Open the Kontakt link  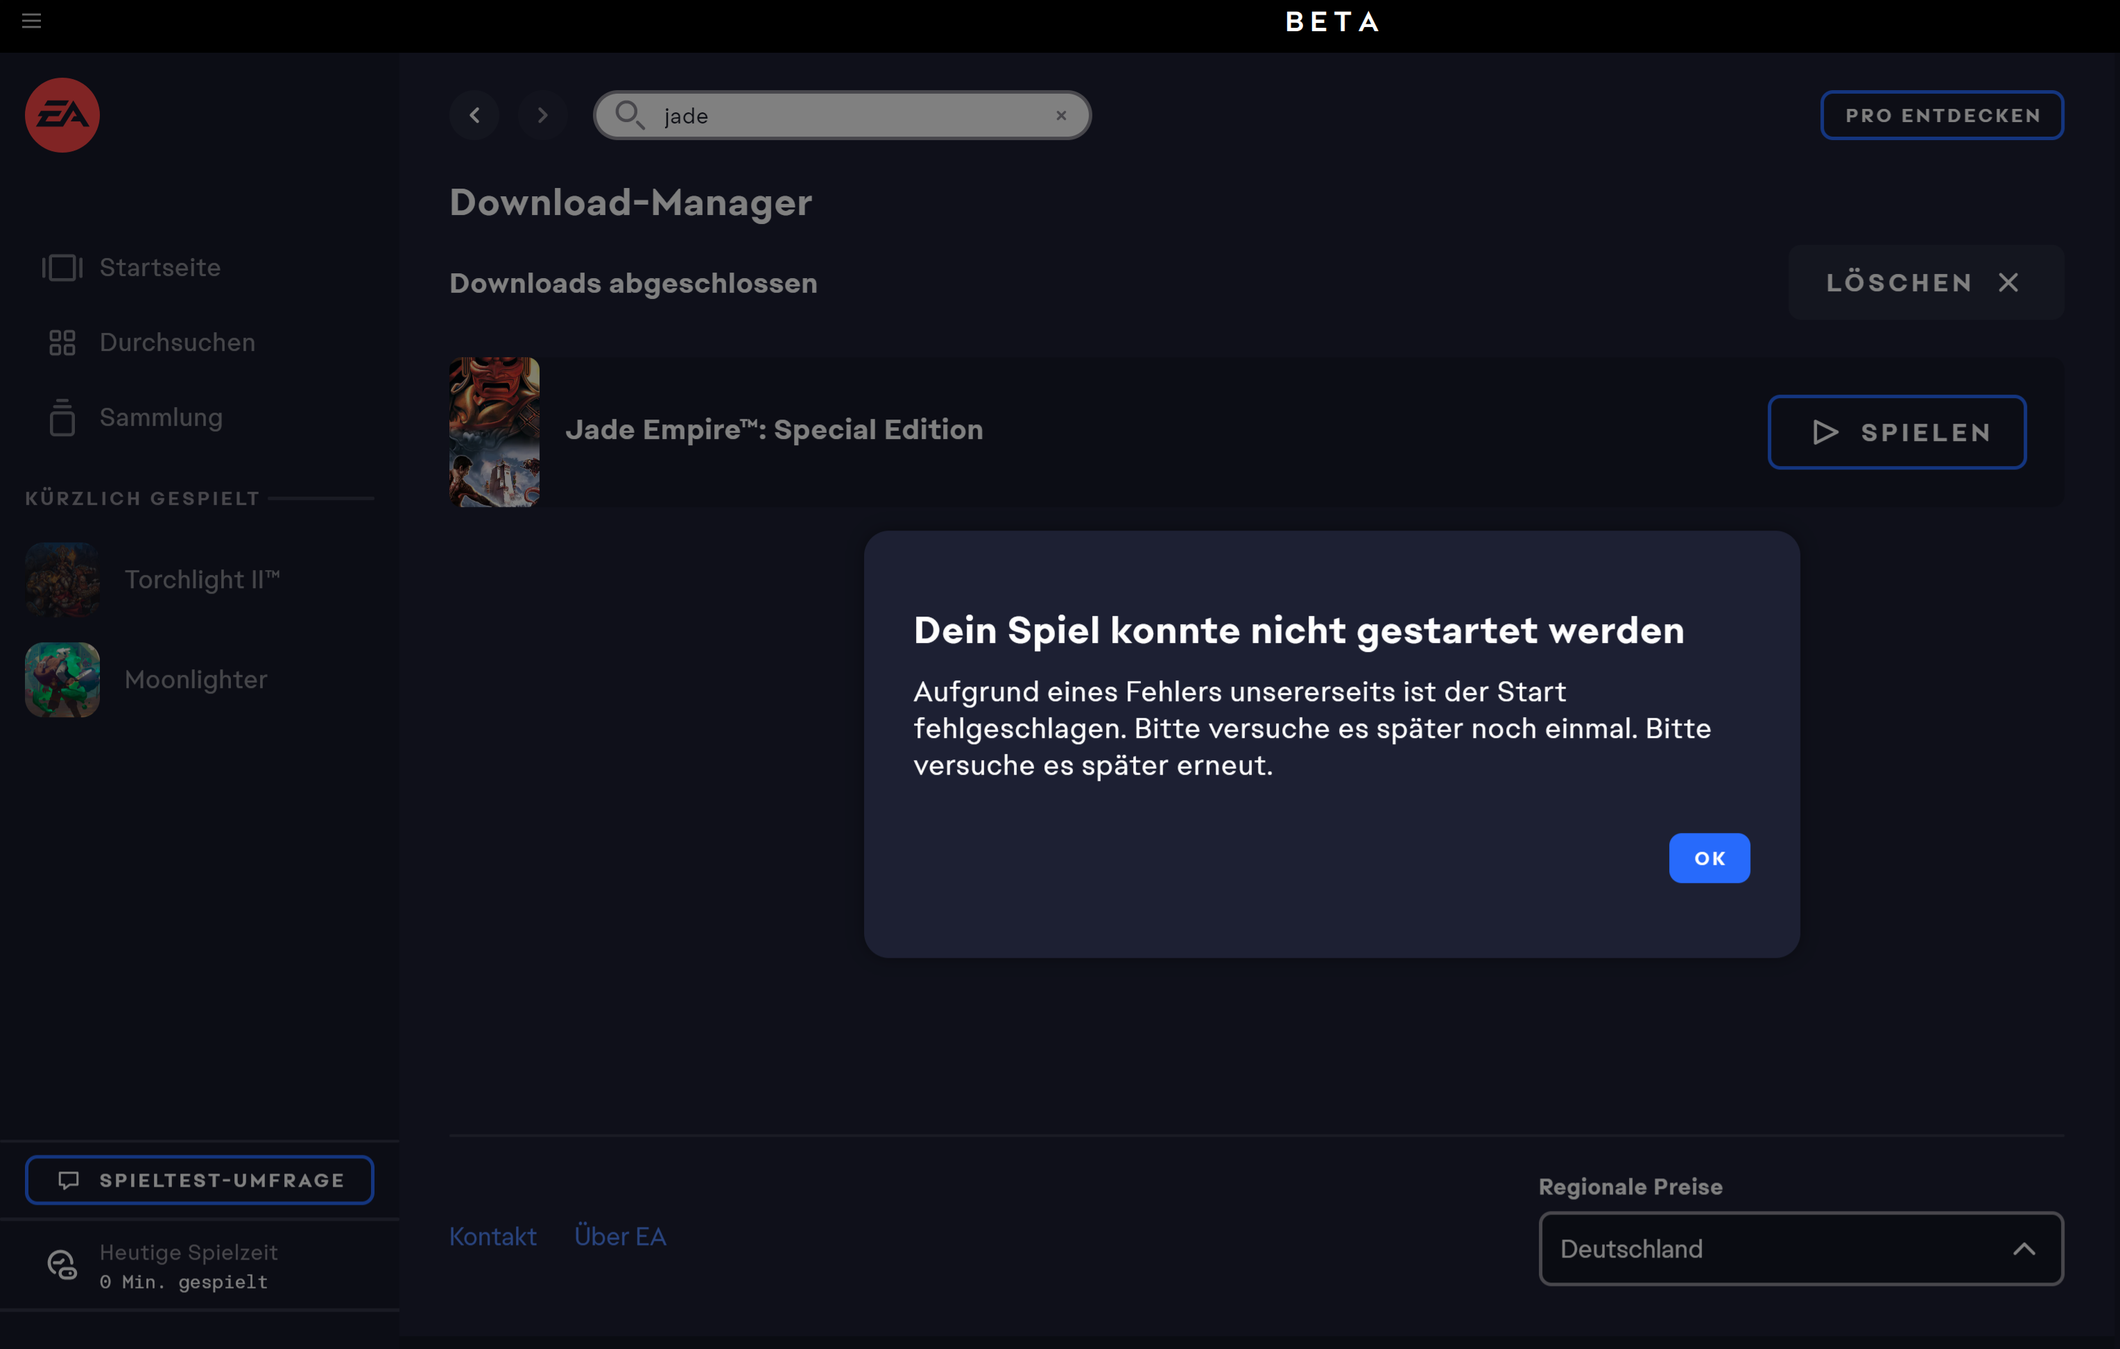(493, 1237)
